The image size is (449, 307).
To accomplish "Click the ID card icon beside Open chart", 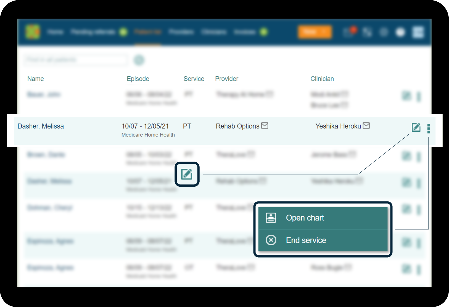I will [x=271, y=218].
